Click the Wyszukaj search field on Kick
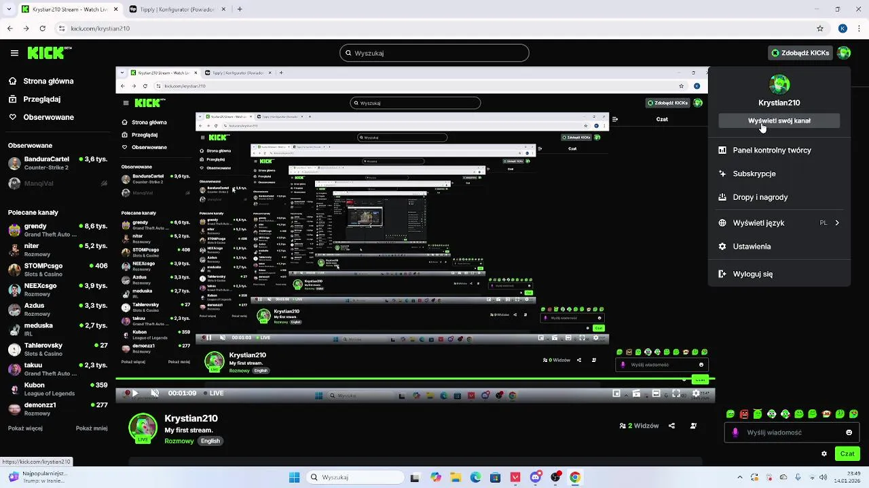The height and width of the screenshot is (488, 869). tap(434, 53)
